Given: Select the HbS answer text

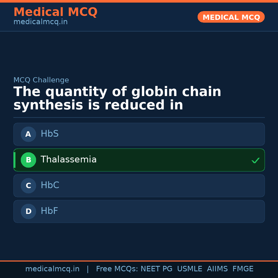Looking at the screenshot, I should tap(50, 134).
